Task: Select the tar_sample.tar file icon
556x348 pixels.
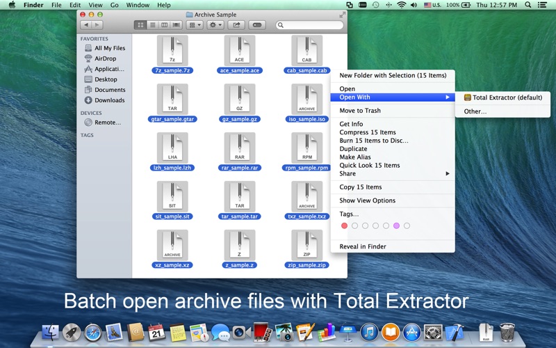Action: point(239,196)
